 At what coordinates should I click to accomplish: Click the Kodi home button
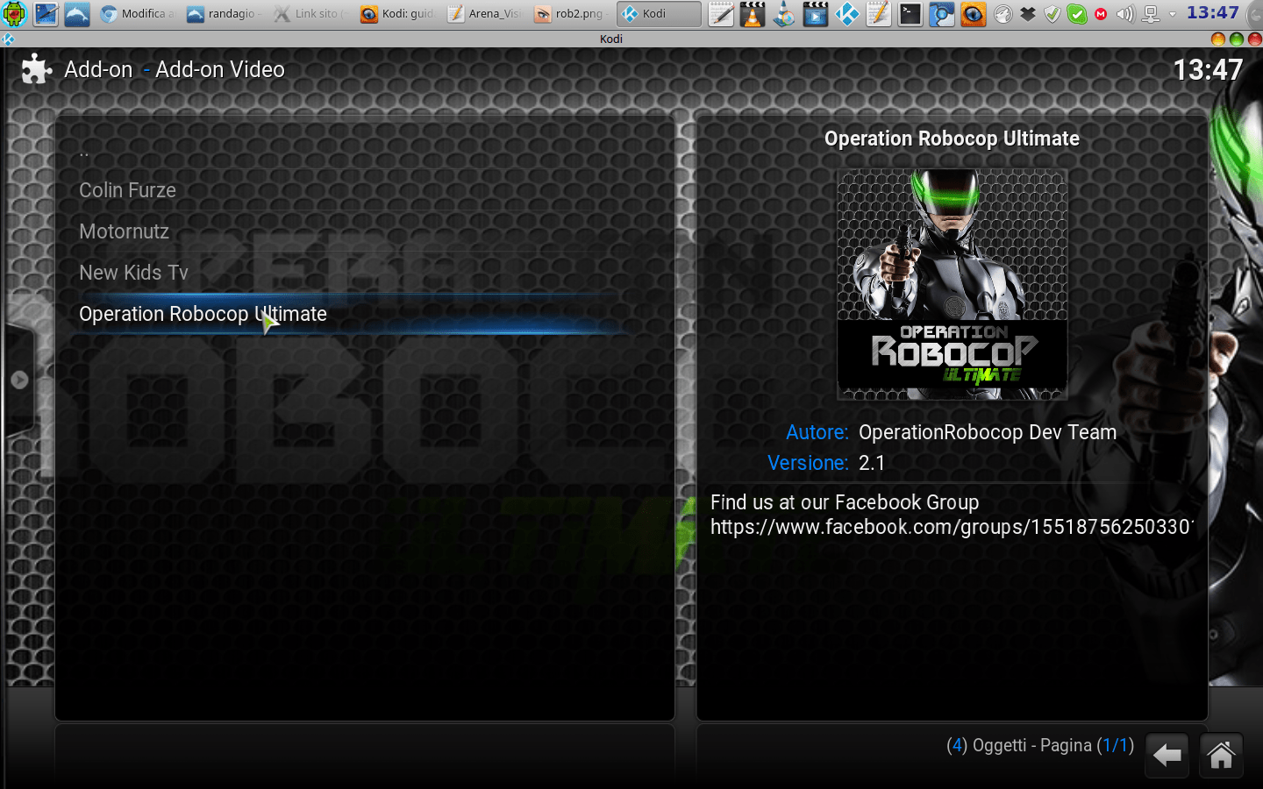point(1221,755)
